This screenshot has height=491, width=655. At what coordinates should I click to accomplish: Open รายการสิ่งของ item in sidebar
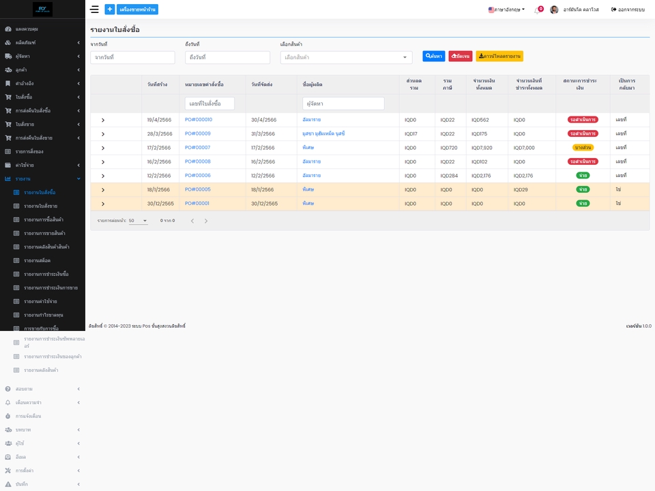pos(29,152)
